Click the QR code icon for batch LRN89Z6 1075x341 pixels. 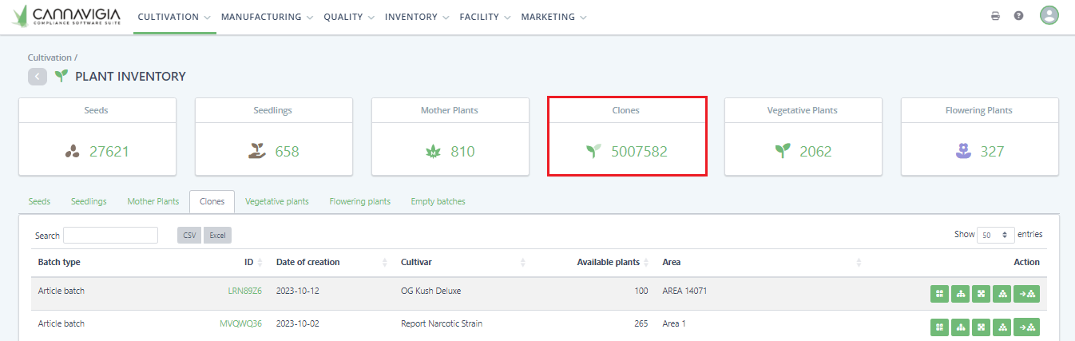click(x=939, y=294)
